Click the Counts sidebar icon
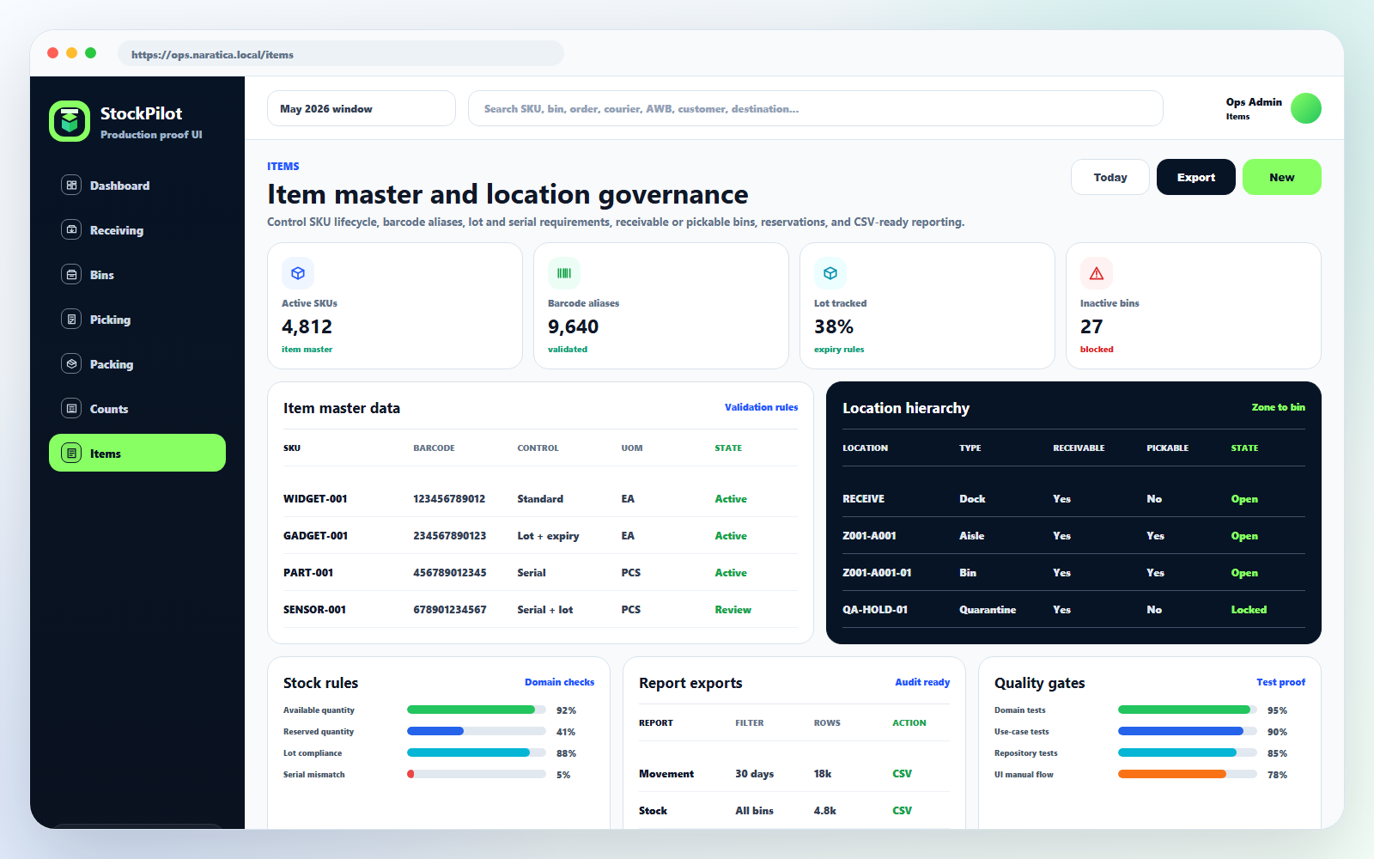Image resolution: width=1374 pixels, height=859 pixels. click(71, 408)
